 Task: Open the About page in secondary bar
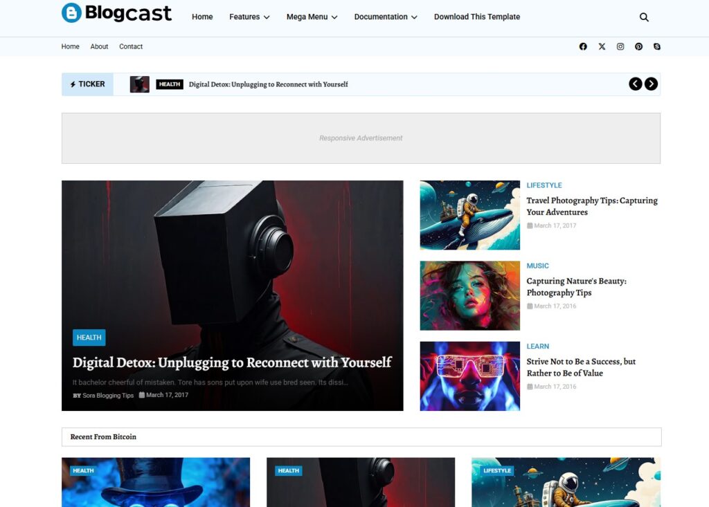point(99,46)
